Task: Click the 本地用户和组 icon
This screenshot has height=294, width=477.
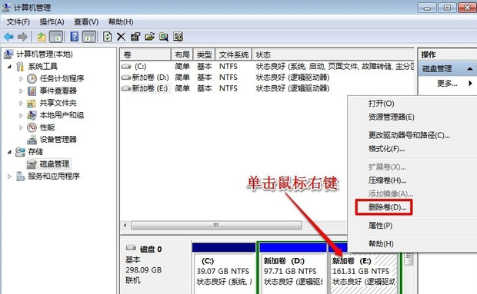Action: 32,115
